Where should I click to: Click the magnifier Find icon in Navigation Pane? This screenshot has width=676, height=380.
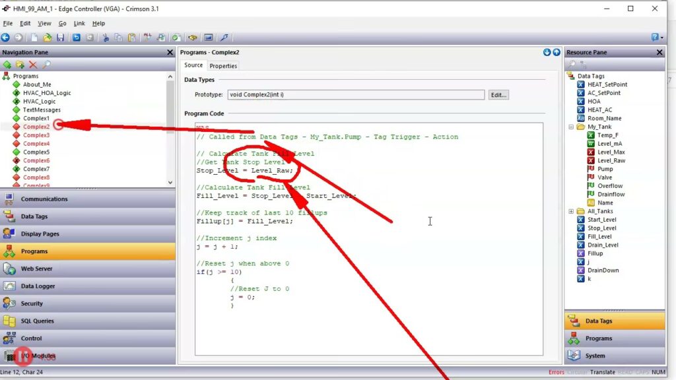pyautogui.click(x=46, y=65)
